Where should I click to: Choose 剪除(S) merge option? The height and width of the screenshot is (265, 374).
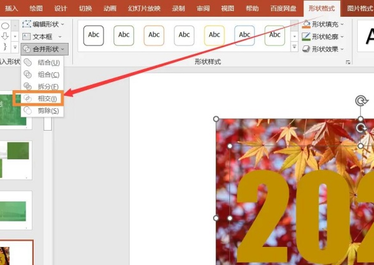pyautogui.click(x=42, y=111)
